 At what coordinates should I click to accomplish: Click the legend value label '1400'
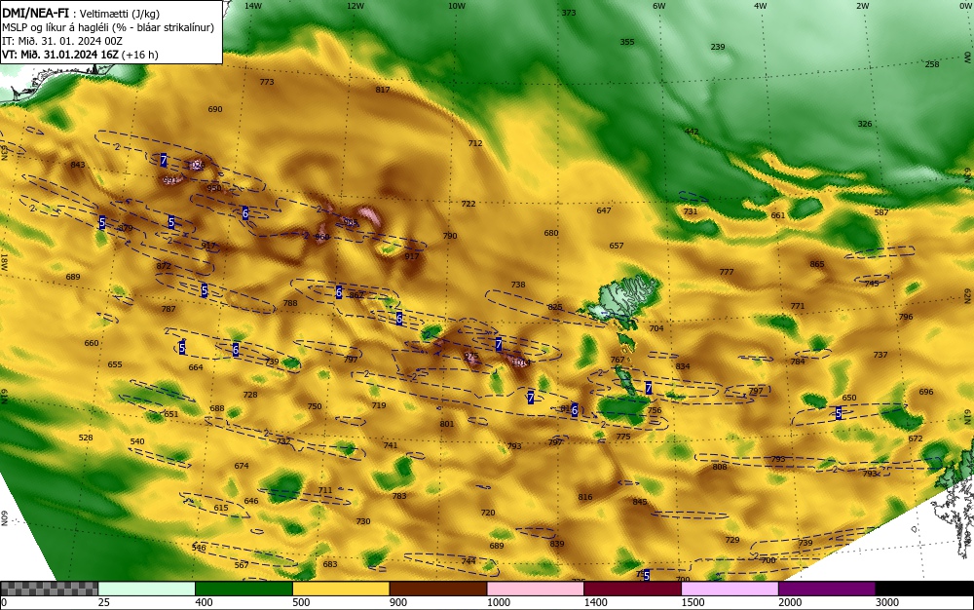[x=596, y=602]
